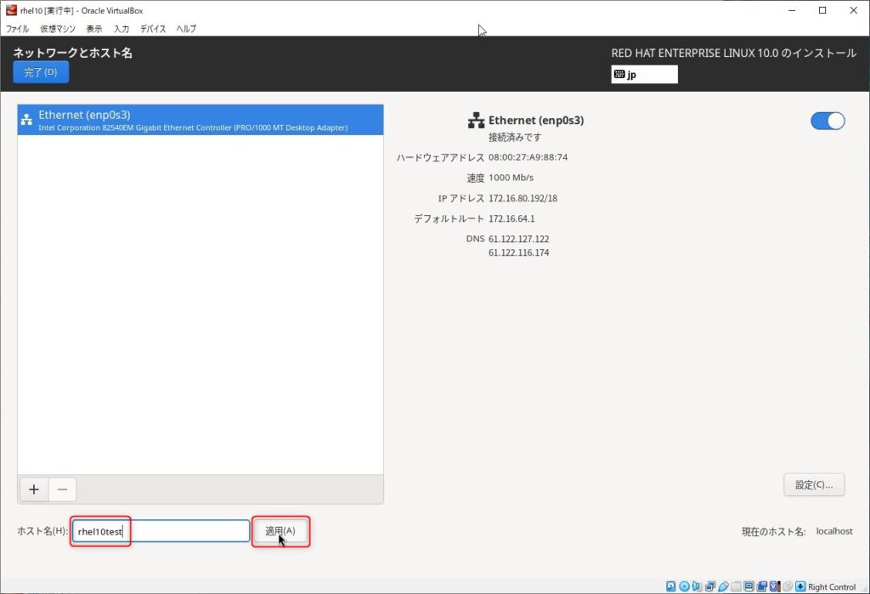The width and height of the screenshot is (870, 594).
Task: Open the Configure (設定) network settings
Action: (x=813, y=485)
